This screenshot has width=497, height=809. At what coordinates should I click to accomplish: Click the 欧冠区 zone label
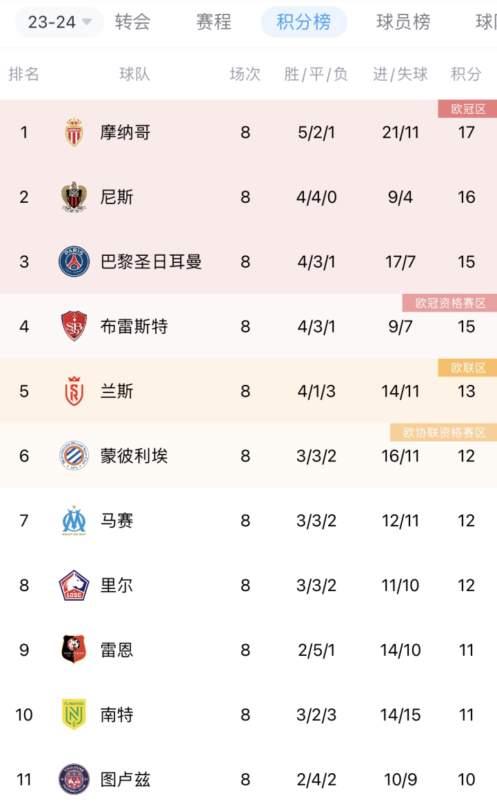tap(467, 109)
